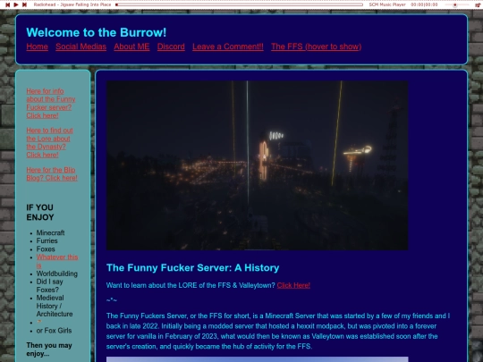This screenshot has width=483, height=362.
Task: Click the Welcome to the Burrow! heading
Action: (97, 32)
